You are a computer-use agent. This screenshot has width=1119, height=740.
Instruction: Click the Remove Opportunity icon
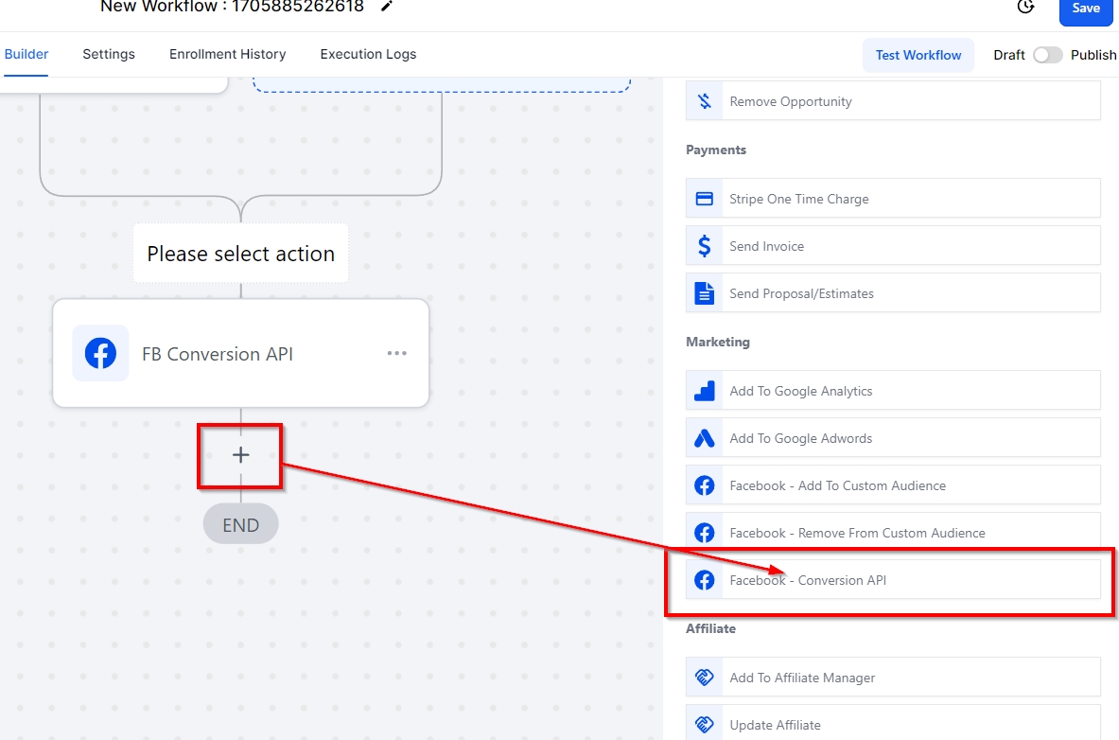pyautogui.click(x=705, y=101)
